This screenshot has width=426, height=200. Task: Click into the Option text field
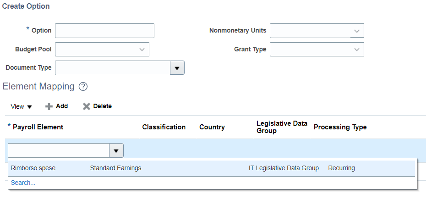[x=104, y=31]
